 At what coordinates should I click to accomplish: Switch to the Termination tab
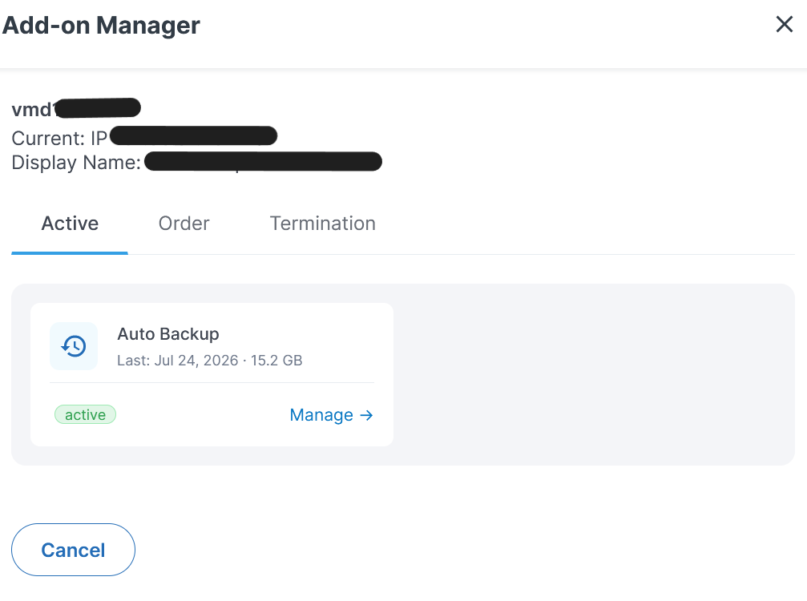pos(323,224)
